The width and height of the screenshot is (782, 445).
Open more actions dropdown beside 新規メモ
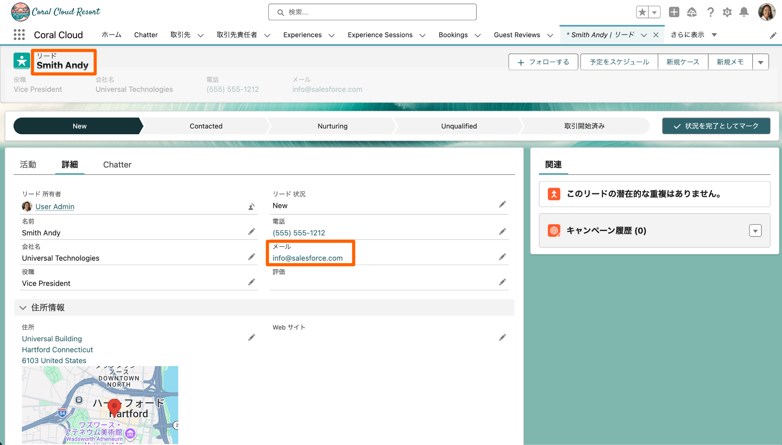[761, 62]
